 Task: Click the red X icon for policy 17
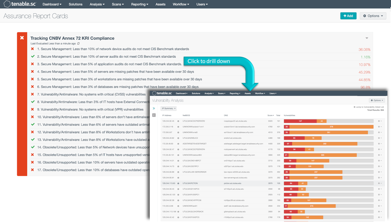(33, 170)
